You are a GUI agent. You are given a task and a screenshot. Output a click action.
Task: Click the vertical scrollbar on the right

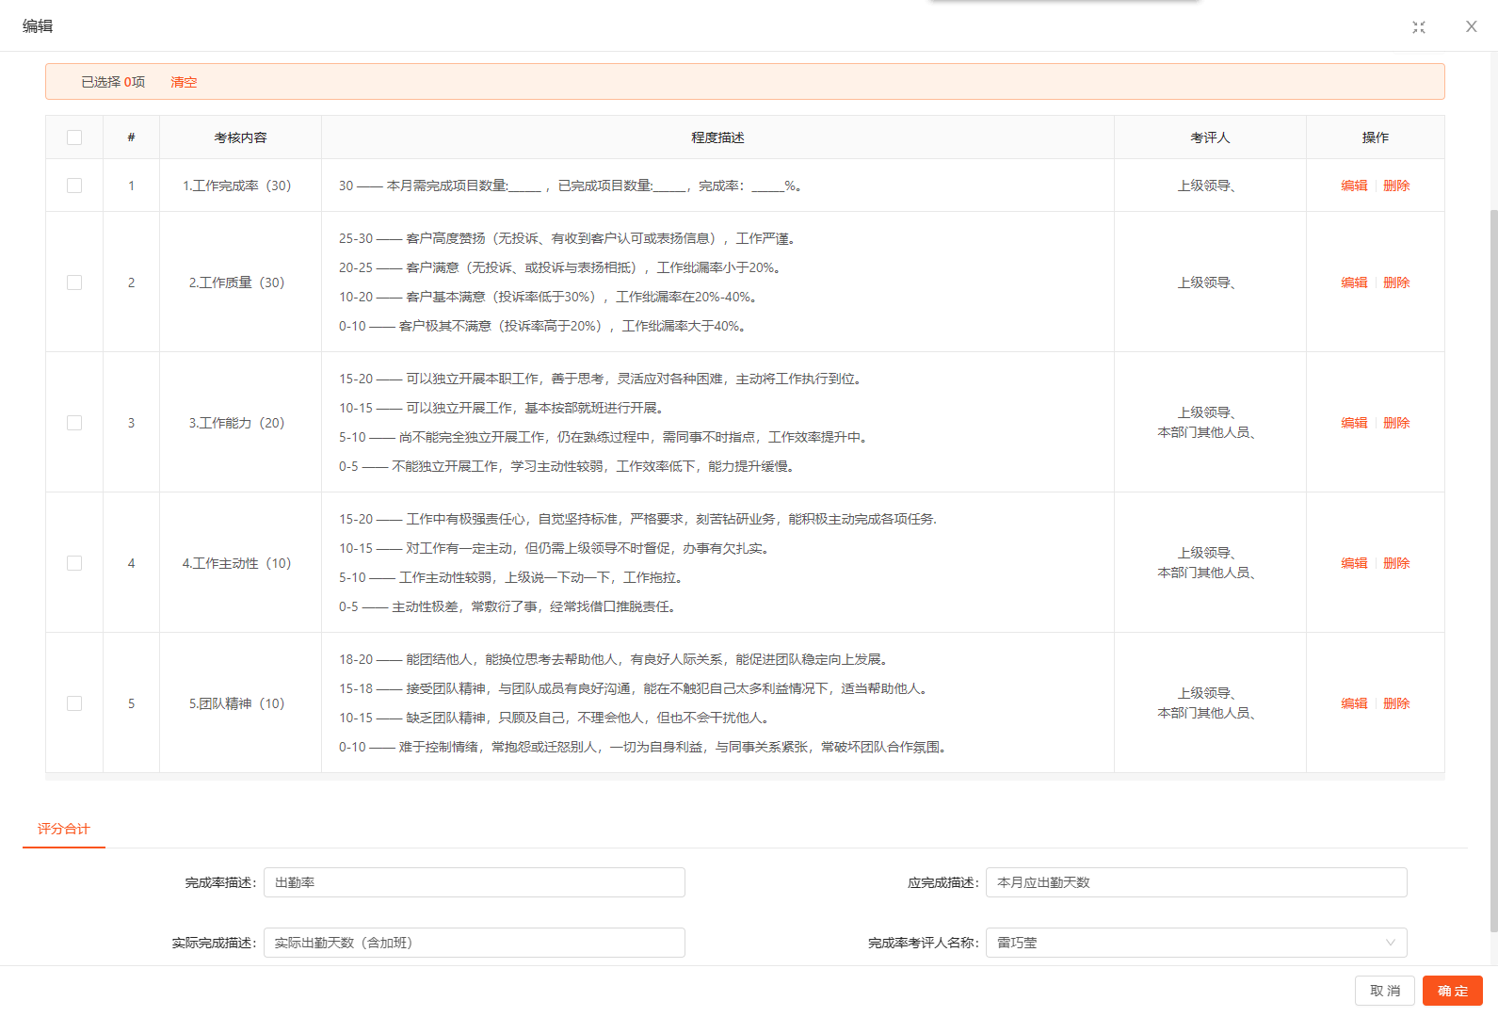tap(1493, 565)
